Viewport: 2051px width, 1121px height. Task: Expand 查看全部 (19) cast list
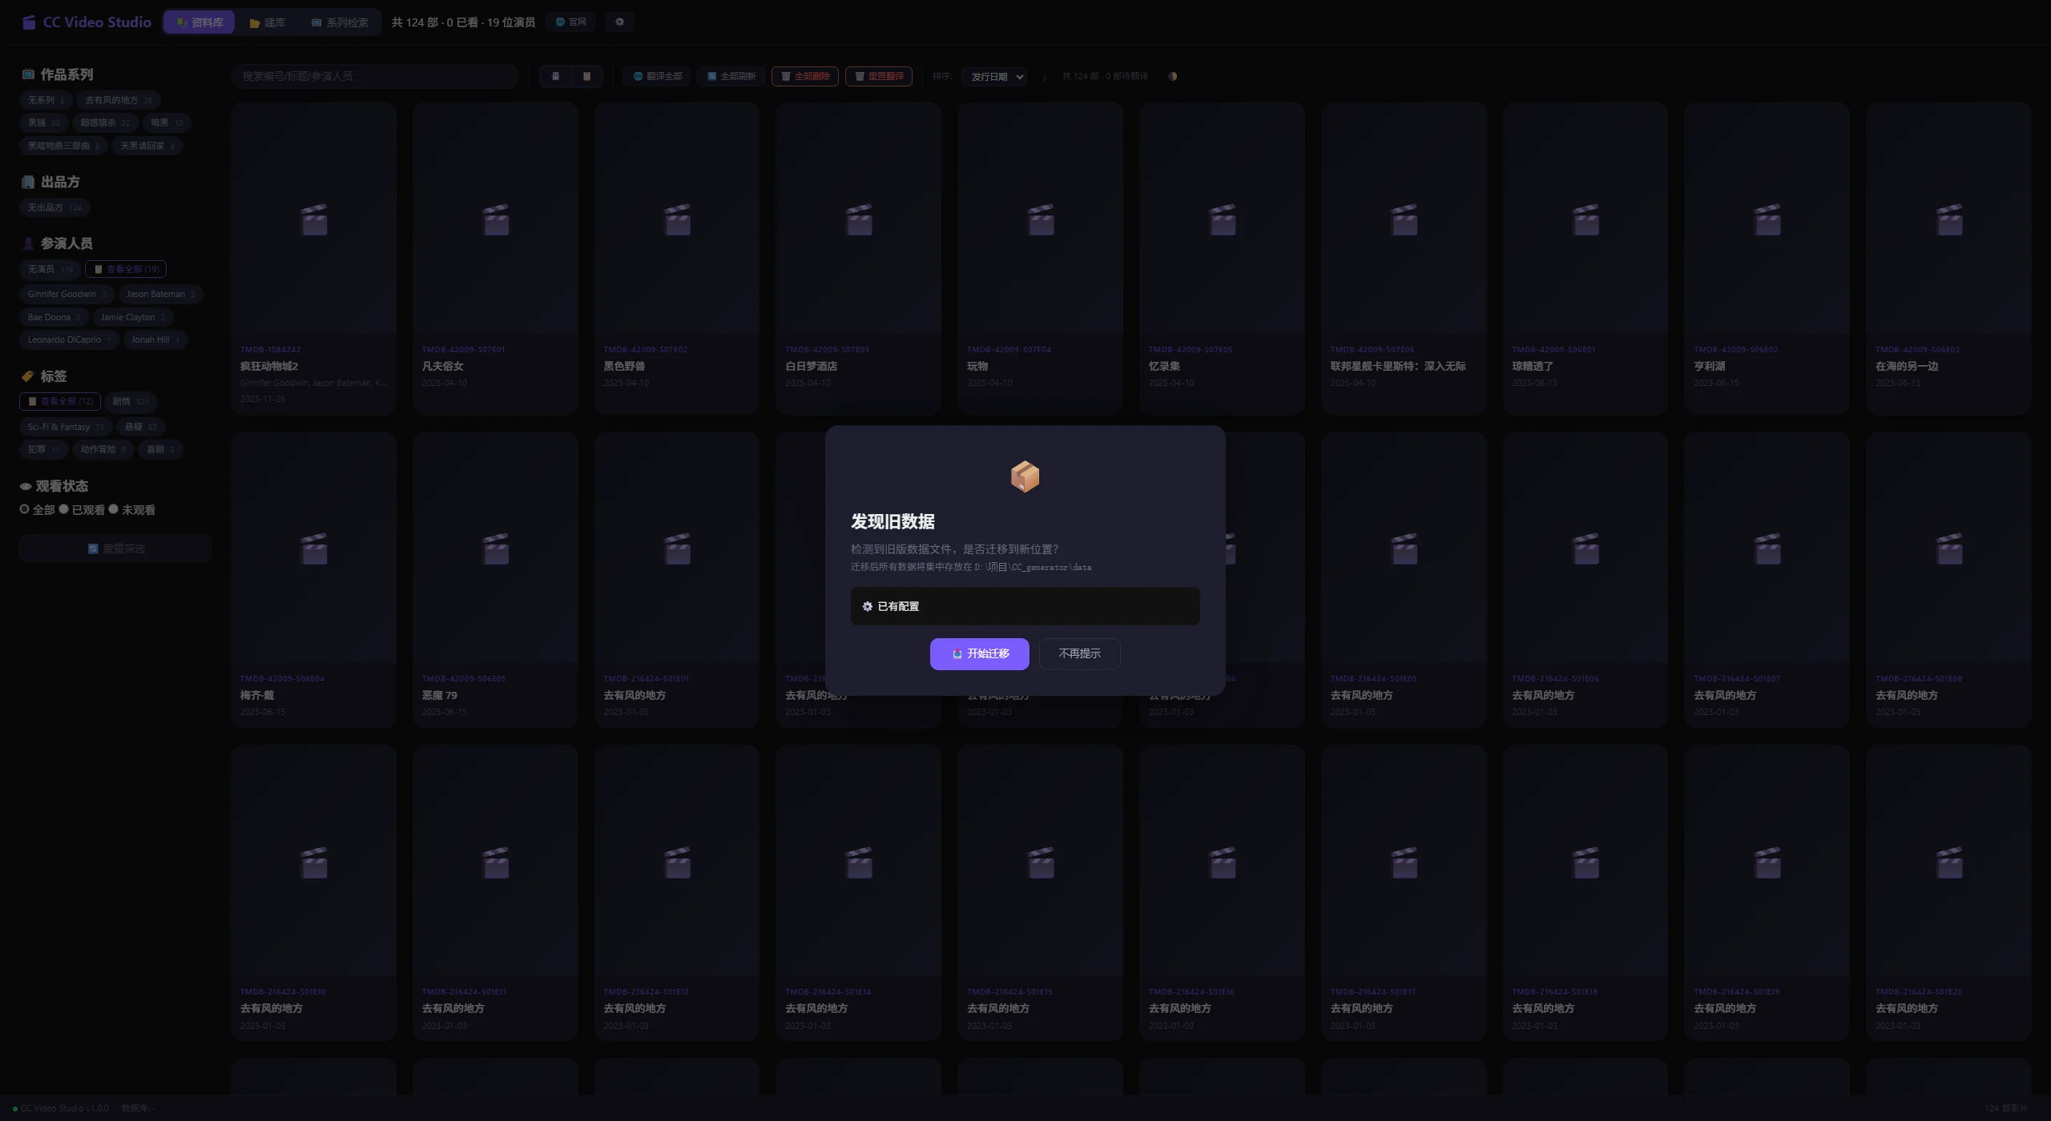tap(126, 269)
